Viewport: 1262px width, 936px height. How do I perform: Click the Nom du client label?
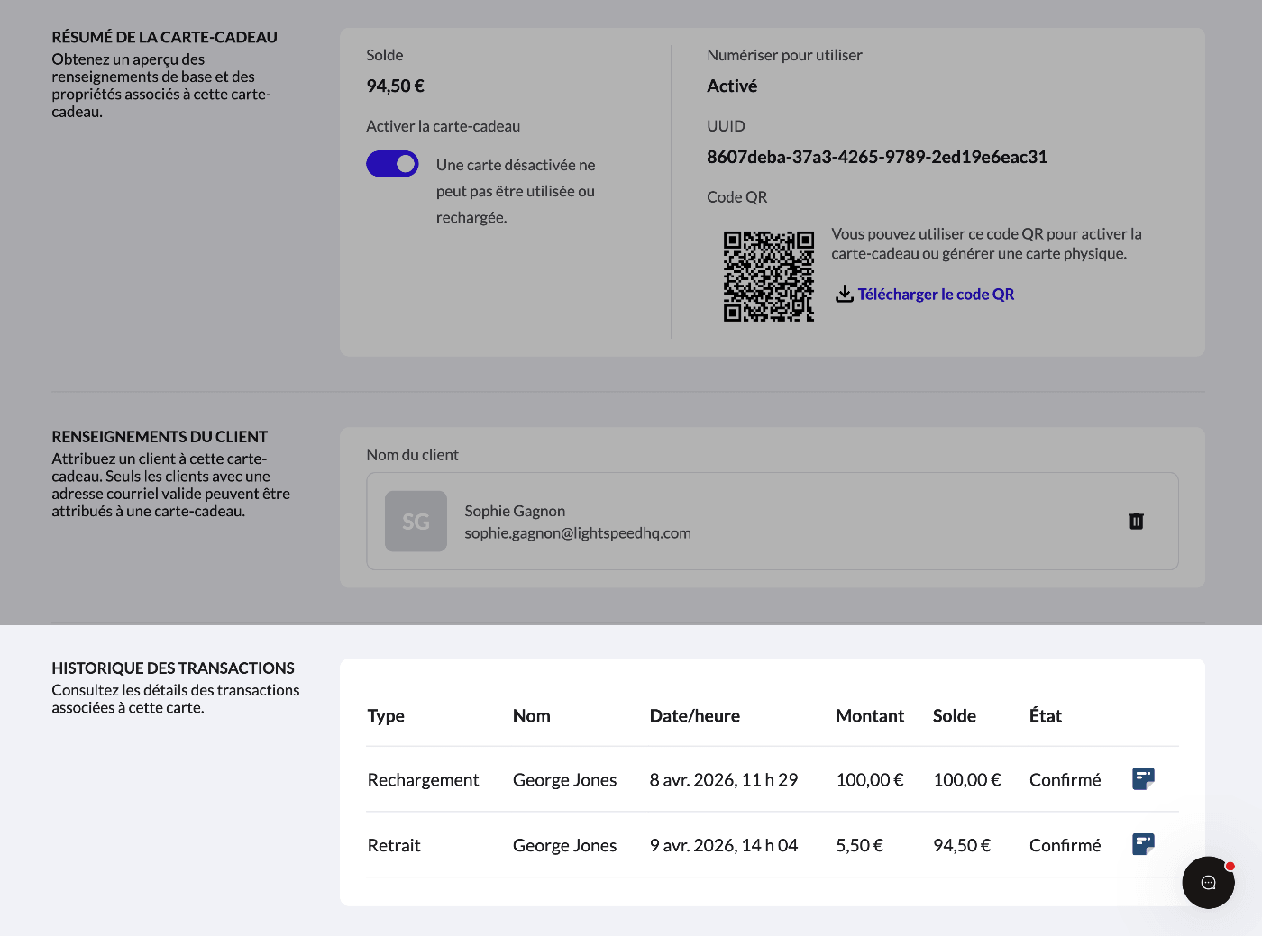tap(413, 455)
